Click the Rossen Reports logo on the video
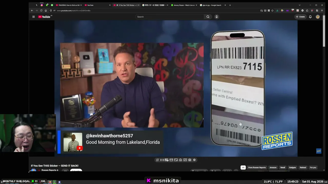The image size is (328, 184). (277, 141)
